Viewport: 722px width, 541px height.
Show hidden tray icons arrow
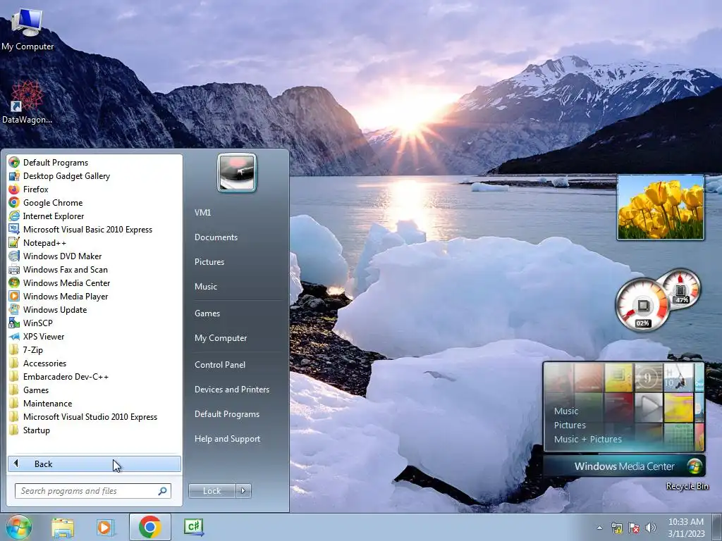599,528
